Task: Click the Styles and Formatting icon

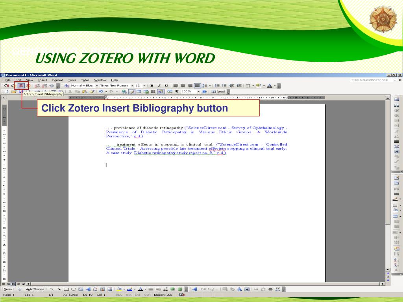Action: coord(67,85)
